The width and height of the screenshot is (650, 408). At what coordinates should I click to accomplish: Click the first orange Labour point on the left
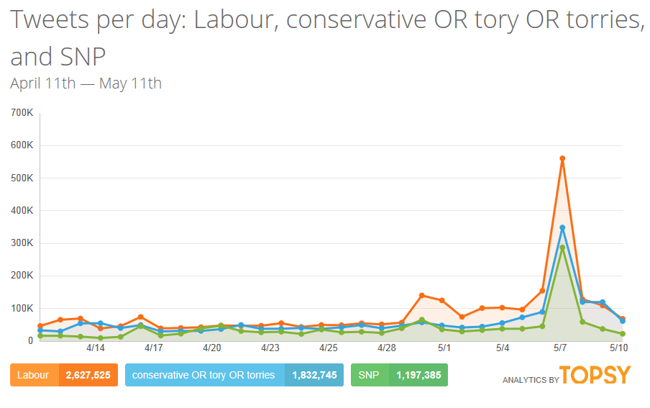(x=40, y=326)
